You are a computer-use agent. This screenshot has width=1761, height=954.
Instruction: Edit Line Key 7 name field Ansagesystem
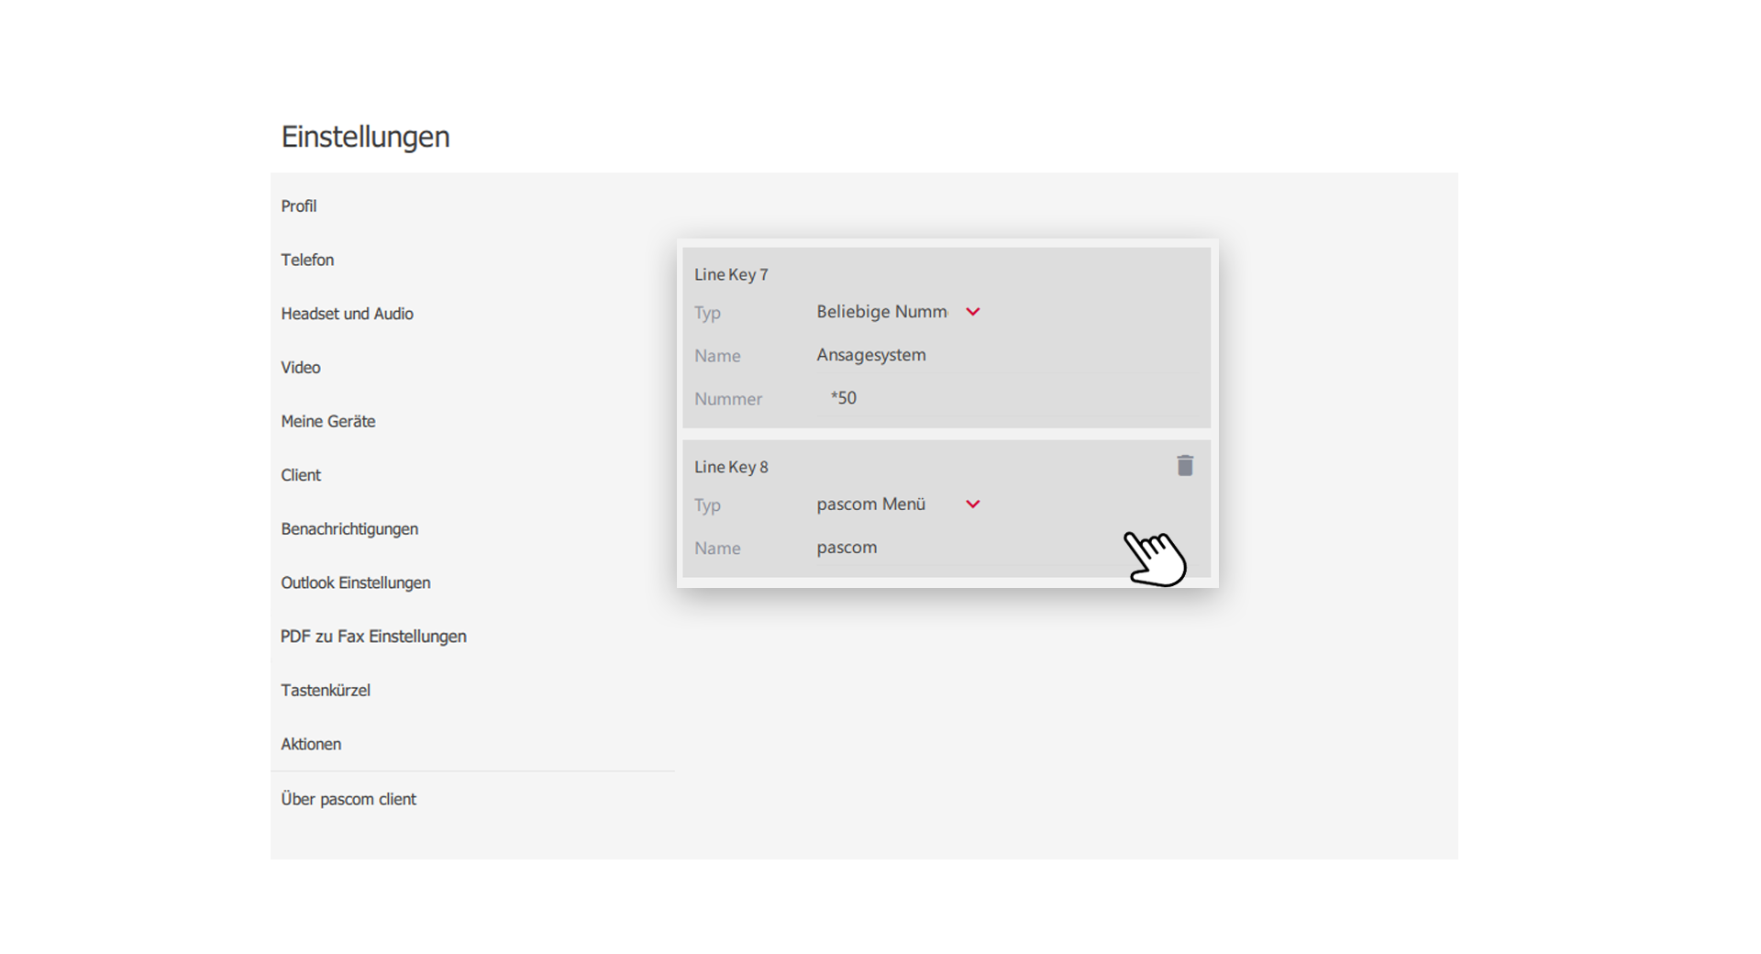point(1006,356)
